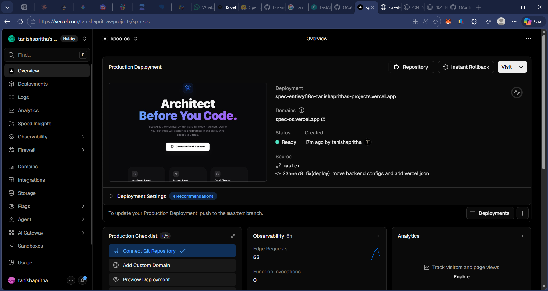
Task: Switch to the WhatsApp browser tab
Action: (204, 7)
